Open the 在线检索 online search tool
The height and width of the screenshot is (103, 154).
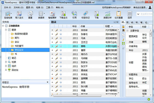pyautogui.click(x=8, y=15)
